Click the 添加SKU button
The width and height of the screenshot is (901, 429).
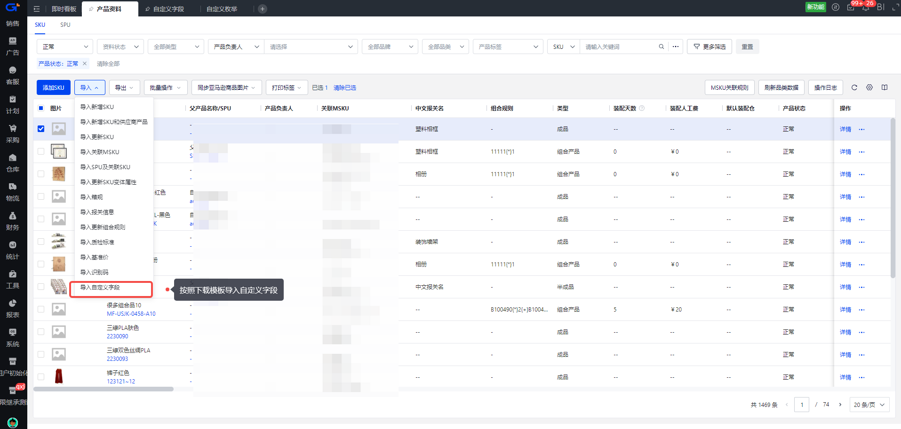(x=54, y=87)
